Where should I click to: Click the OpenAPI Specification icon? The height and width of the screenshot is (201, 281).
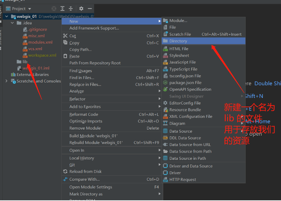165,89
